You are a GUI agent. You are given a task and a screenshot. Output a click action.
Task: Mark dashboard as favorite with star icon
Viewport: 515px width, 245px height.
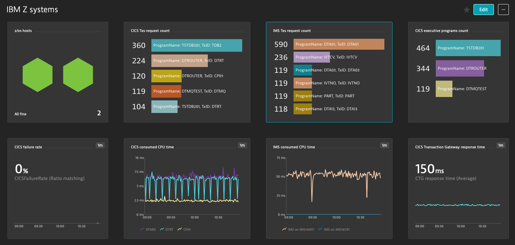[x=467, y=10]
